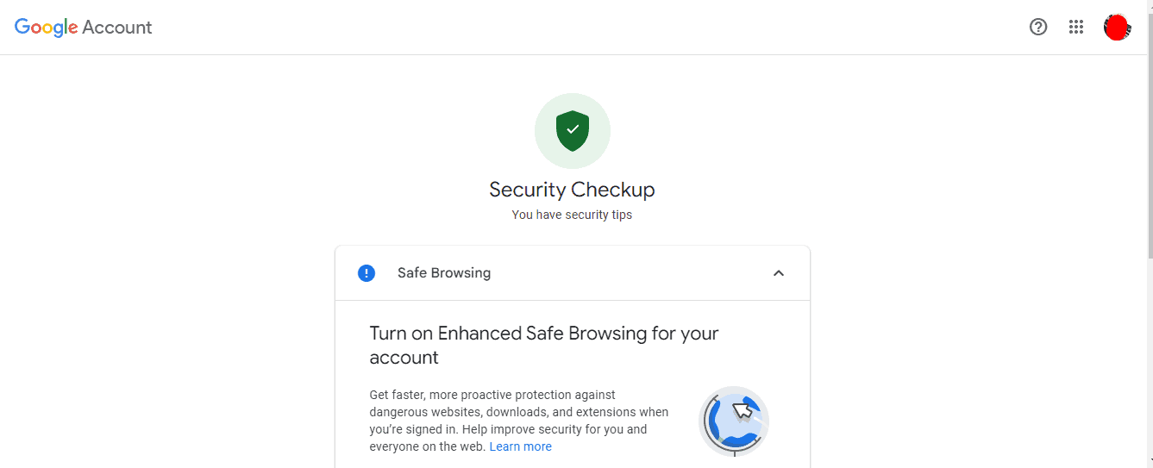The height and width of the screenshot is (468, 1153).
Task: Click the 'Get faster, more proactive protection' paragraph
Action: click(x=519, y=421)
